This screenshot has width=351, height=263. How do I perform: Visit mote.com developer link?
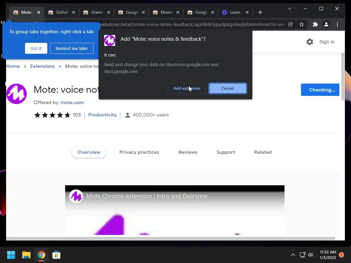tap(72, 102)
